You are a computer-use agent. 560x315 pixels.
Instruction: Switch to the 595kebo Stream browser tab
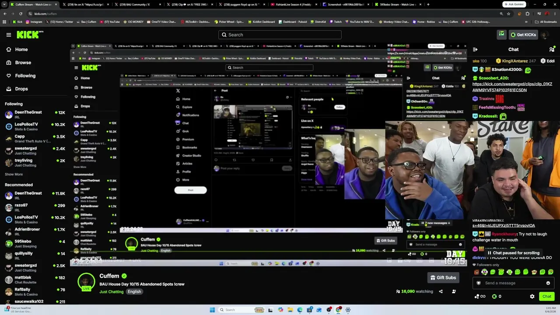(x=397, y=4)
